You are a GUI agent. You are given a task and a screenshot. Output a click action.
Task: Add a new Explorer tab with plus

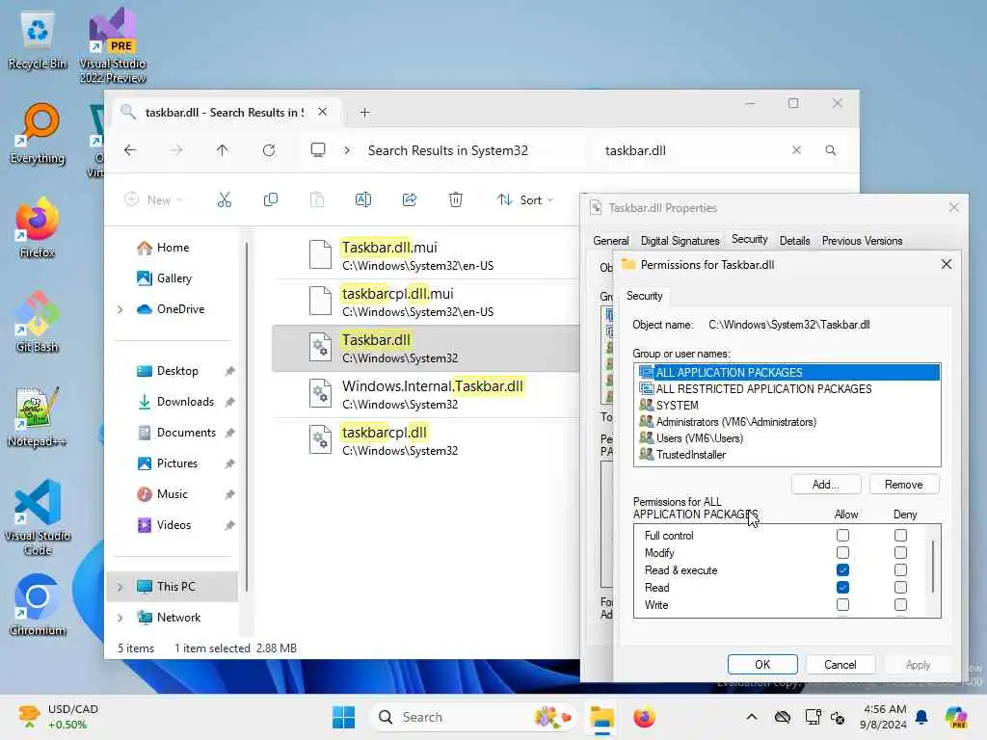coord(364,113)
